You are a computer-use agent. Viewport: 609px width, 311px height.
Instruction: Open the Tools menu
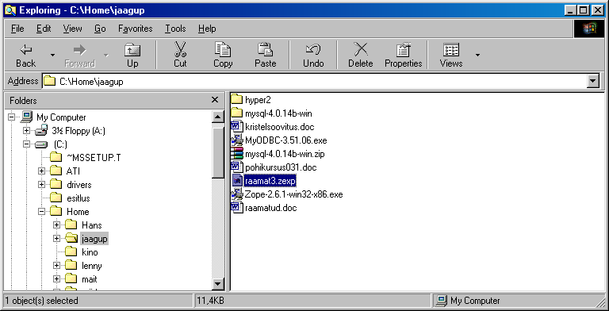pyautogui.click(x=175, y=29)
